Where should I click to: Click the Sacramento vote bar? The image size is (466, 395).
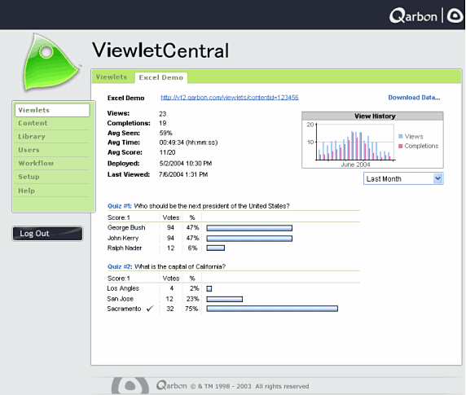tap(272, 309)
